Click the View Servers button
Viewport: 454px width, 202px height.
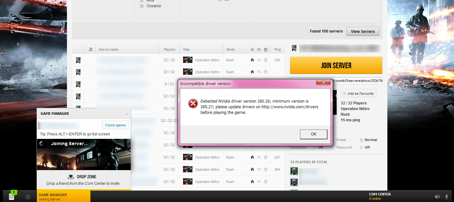point(363,31)
